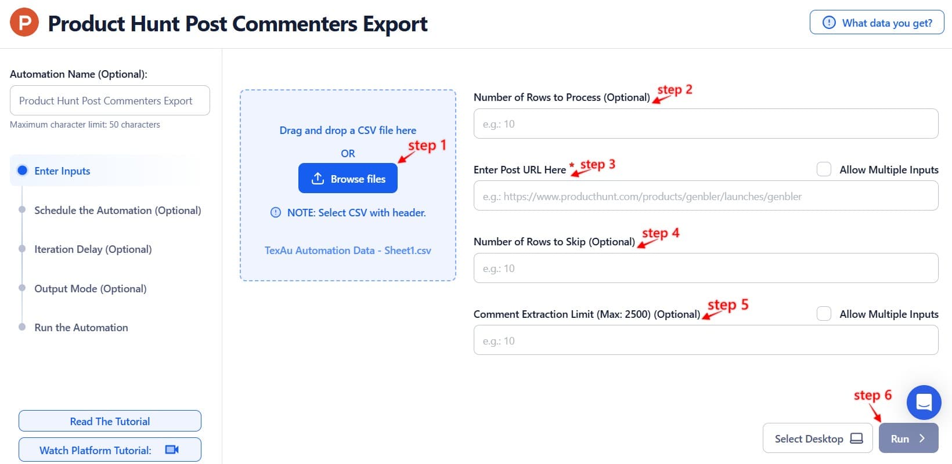
Task: Click the info icon next to the CSV note
Action: click(x=276, y=212)
